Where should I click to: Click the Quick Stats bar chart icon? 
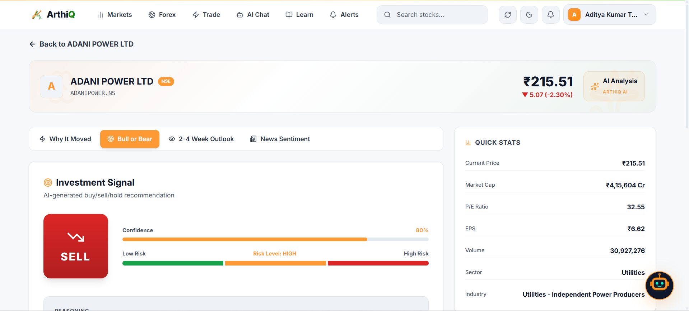pyautogui.click(x=468, y=143)
